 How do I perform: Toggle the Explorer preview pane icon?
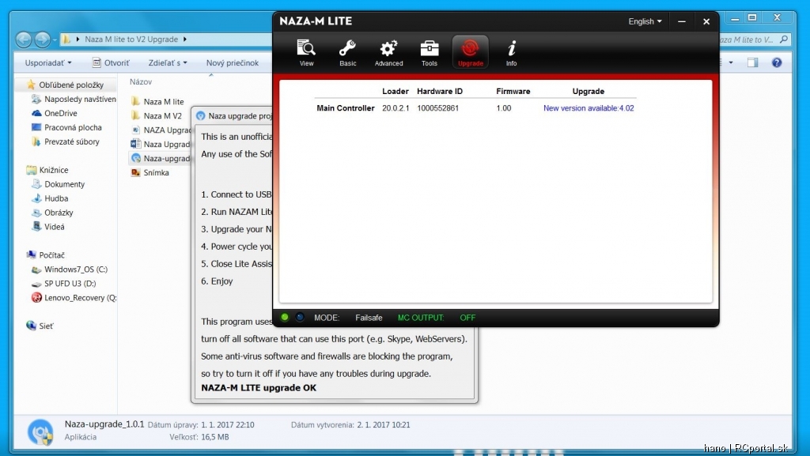click(x=753, y=62)
